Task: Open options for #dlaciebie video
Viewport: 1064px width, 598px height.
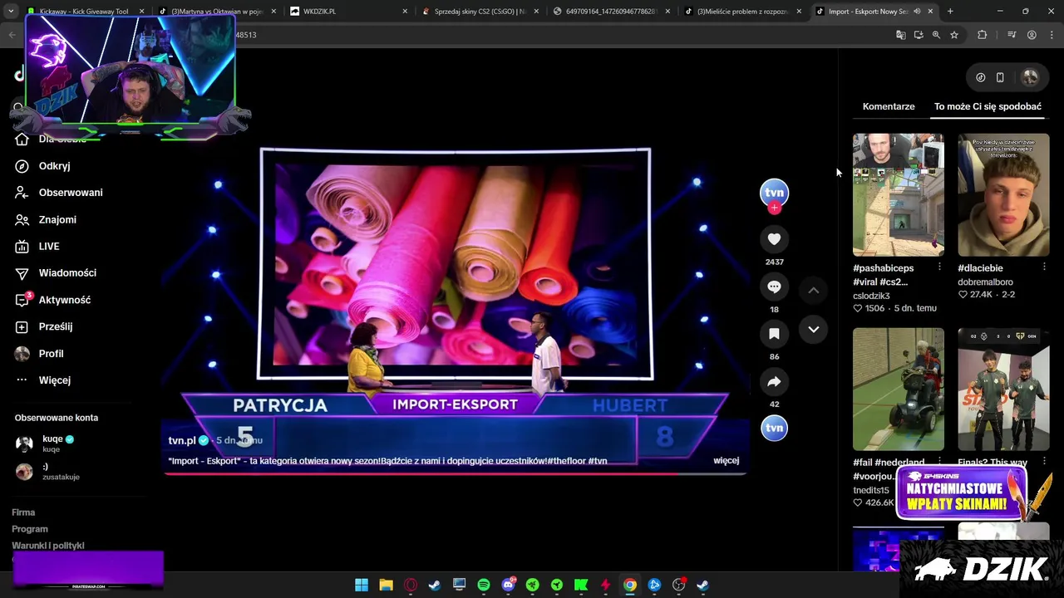Action: tap(1044, 267)
